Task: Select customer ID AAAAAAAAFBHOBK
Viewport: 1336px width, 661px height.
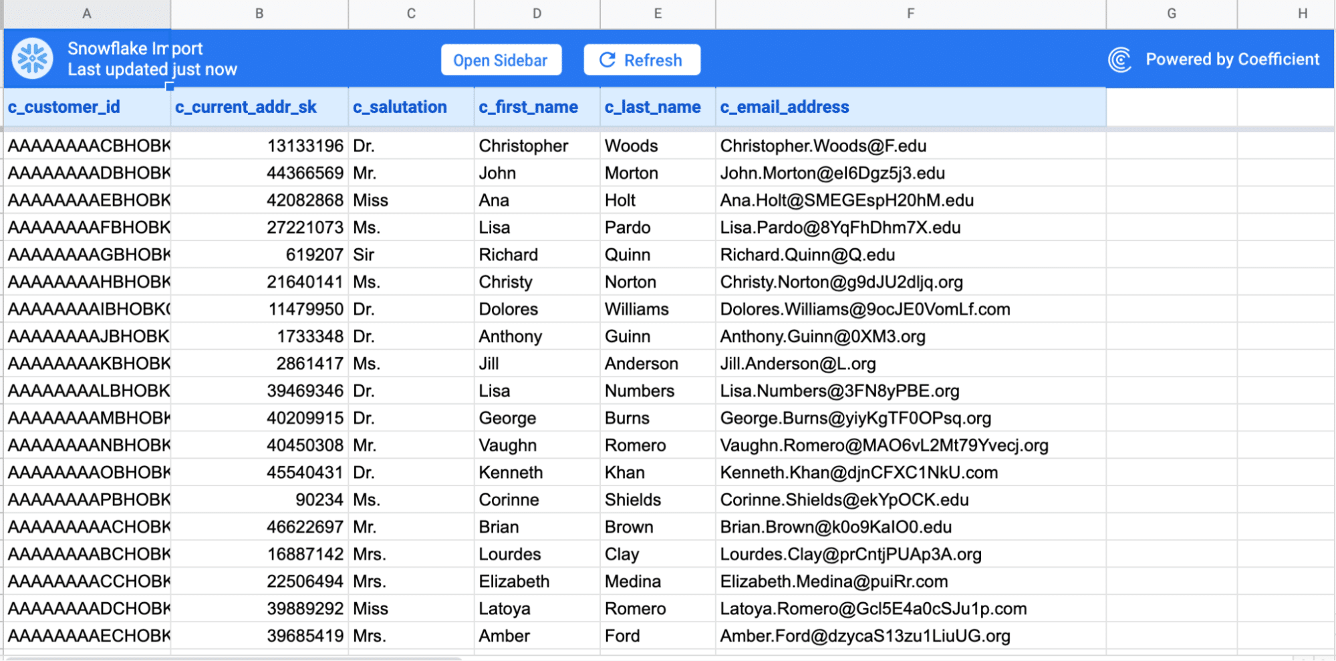Action: (87, 228)
